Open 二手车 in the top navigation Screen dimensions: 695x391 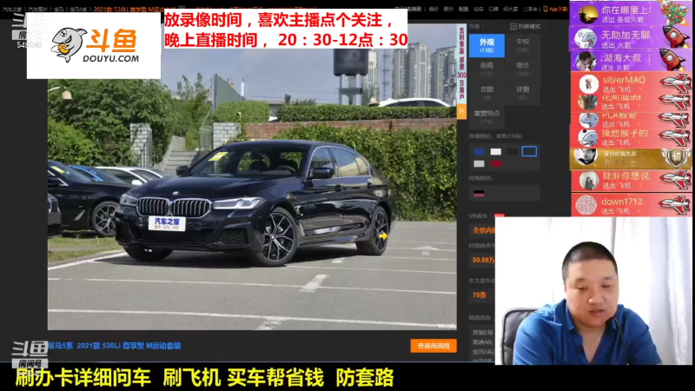coord(530,9)
